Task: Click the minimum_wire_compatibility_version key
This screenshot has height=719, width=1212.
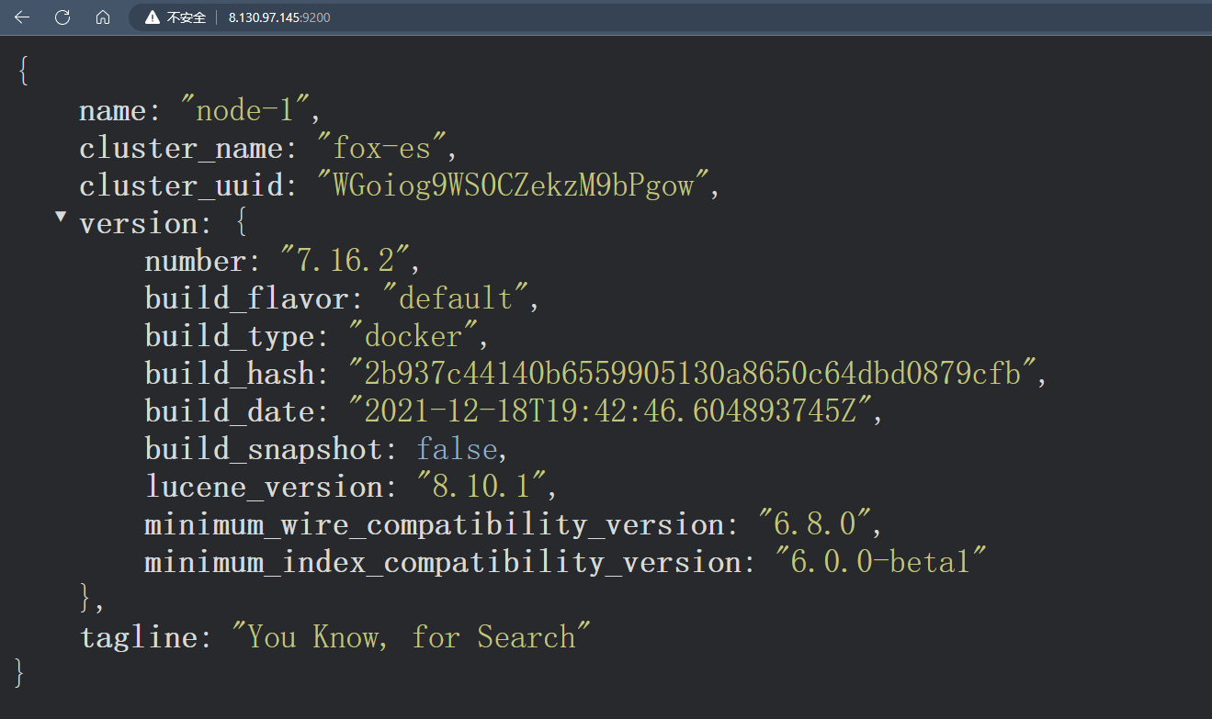Action: tap(434, 525)
